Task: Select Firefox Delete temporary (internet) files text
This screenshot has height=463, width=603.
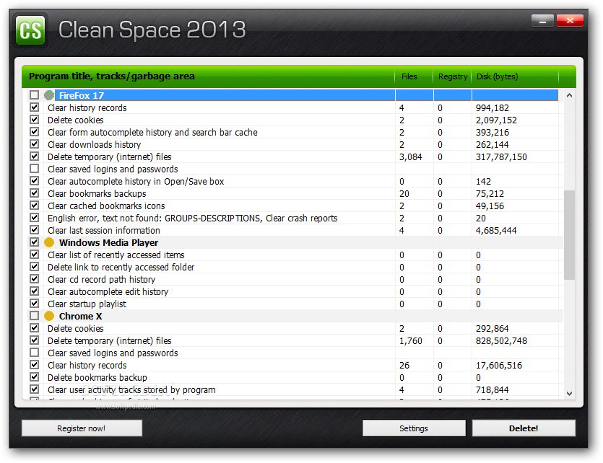Action: (109, 157)
